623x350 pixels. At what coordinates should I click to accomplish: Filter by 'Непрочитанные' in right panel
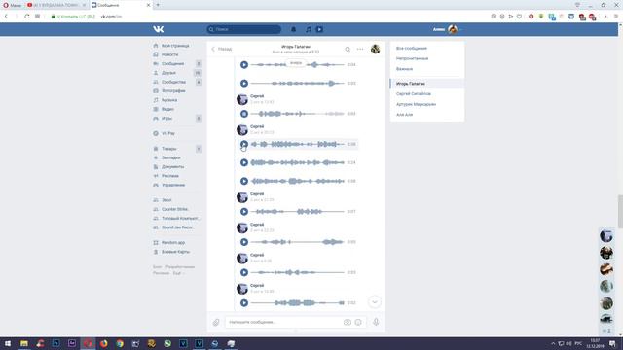[412, 58]
